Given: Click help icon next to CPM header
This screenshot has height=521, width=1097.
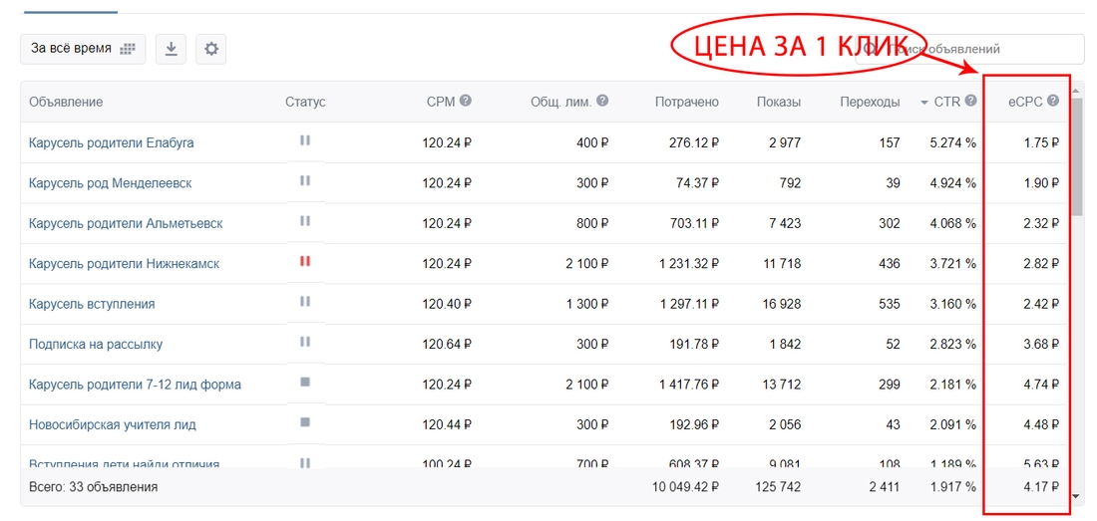Looking at the screenshot, I should coord(466,102).
